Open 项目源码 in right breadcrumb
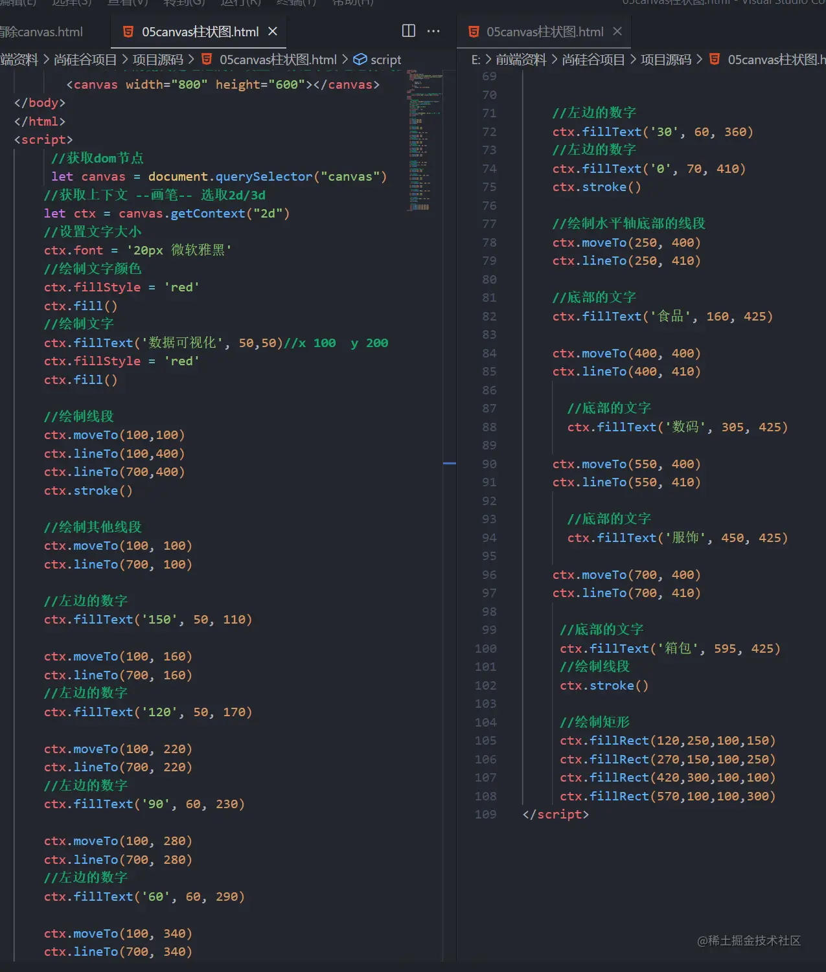The height and width of the screenshot is (972, 826). (x=666, y=60)
